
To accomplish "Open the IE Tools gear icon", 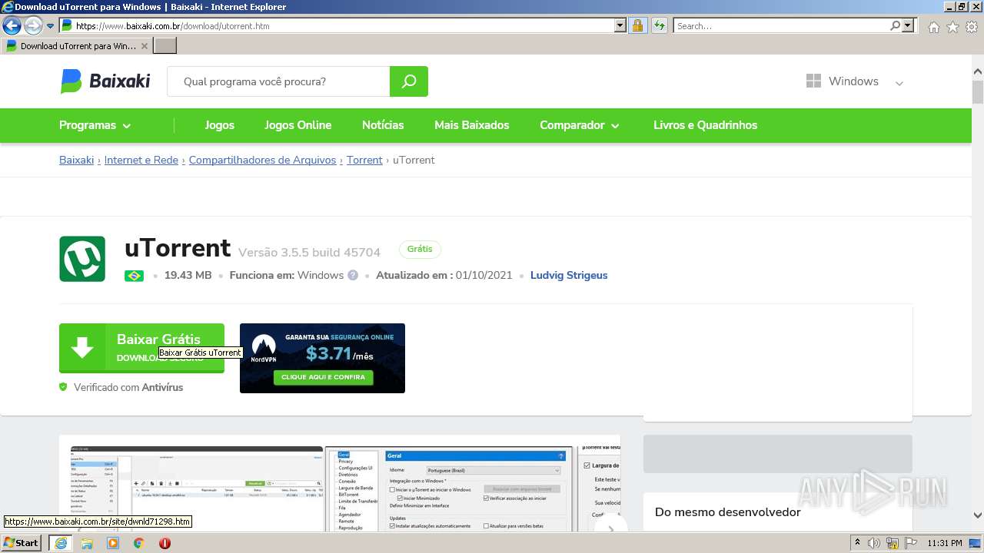I will click(972, 27).
